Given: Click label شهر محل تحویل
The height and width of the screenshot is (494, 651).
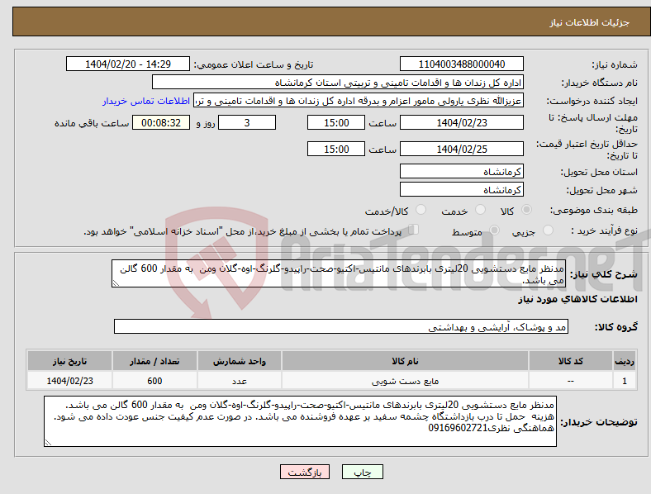Looking at the screenshot, I should pos(601,190).
